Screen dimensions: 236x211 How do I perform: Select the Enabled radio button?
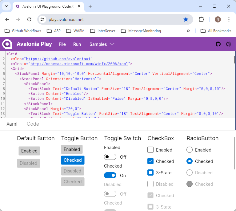(189, 150)
